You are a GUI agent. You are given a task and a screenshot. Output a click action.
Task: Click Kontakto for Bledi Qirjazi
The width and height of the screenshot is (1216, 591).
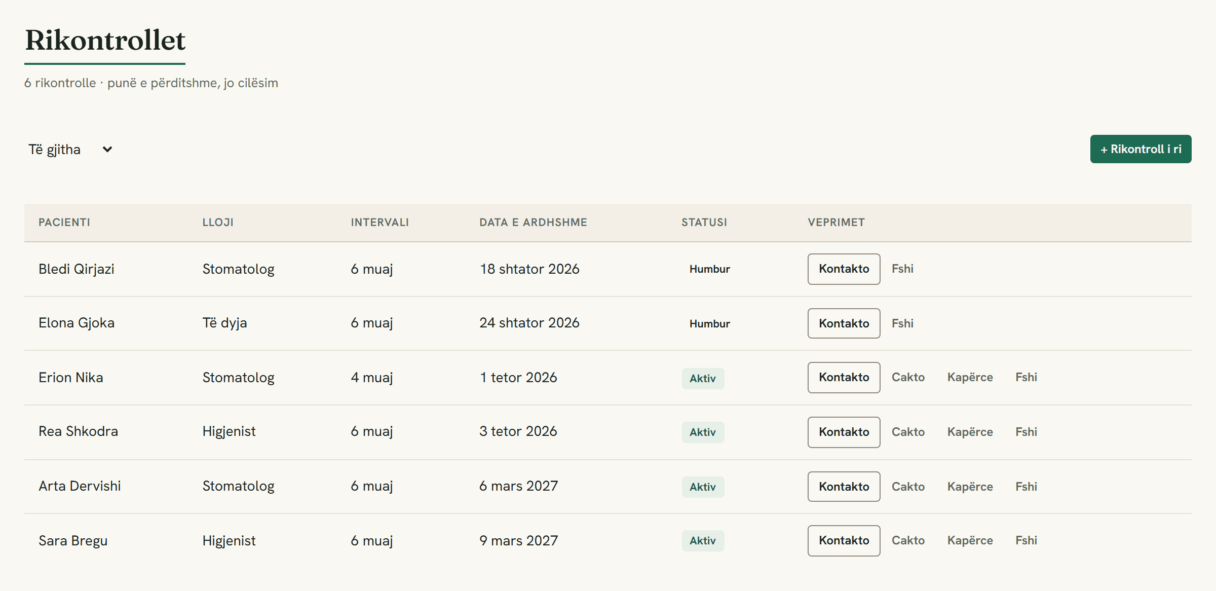pyautogui.click(x=844, y=269)
